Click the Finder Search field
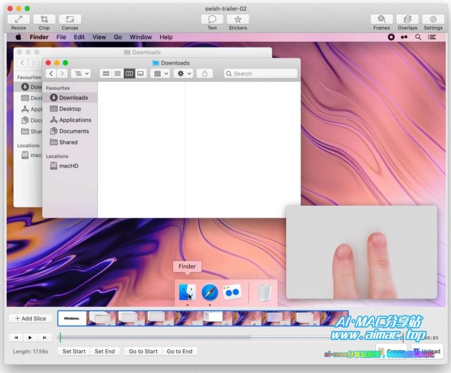The image size is (451, 373). coord(261,74)
